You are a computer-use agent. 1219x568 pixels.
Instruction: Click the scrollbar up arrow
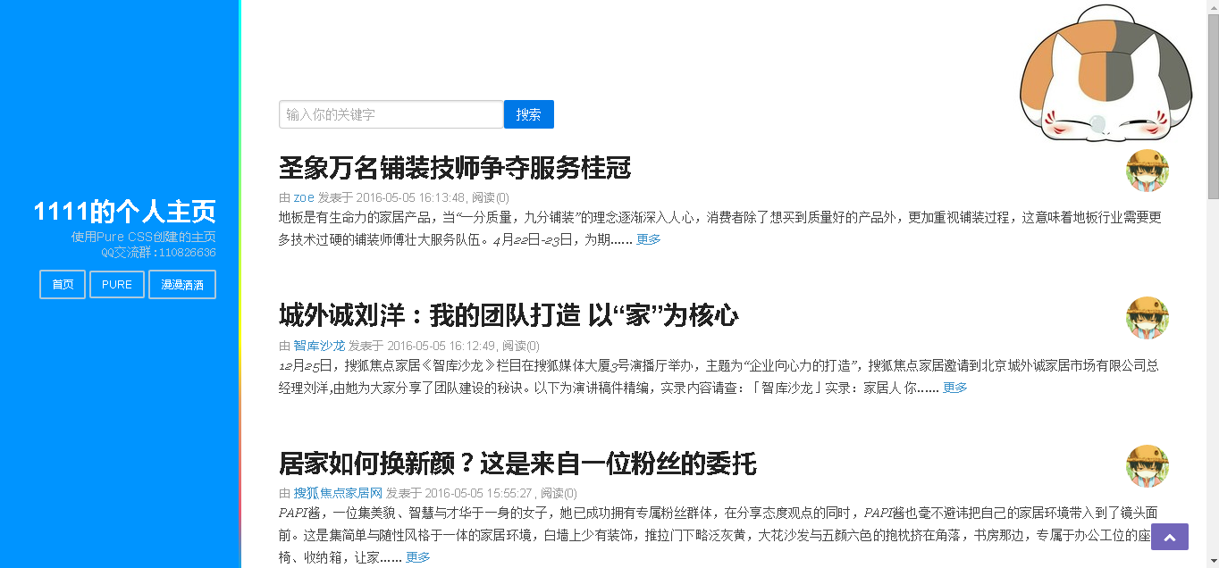[x=1213, y=6]
